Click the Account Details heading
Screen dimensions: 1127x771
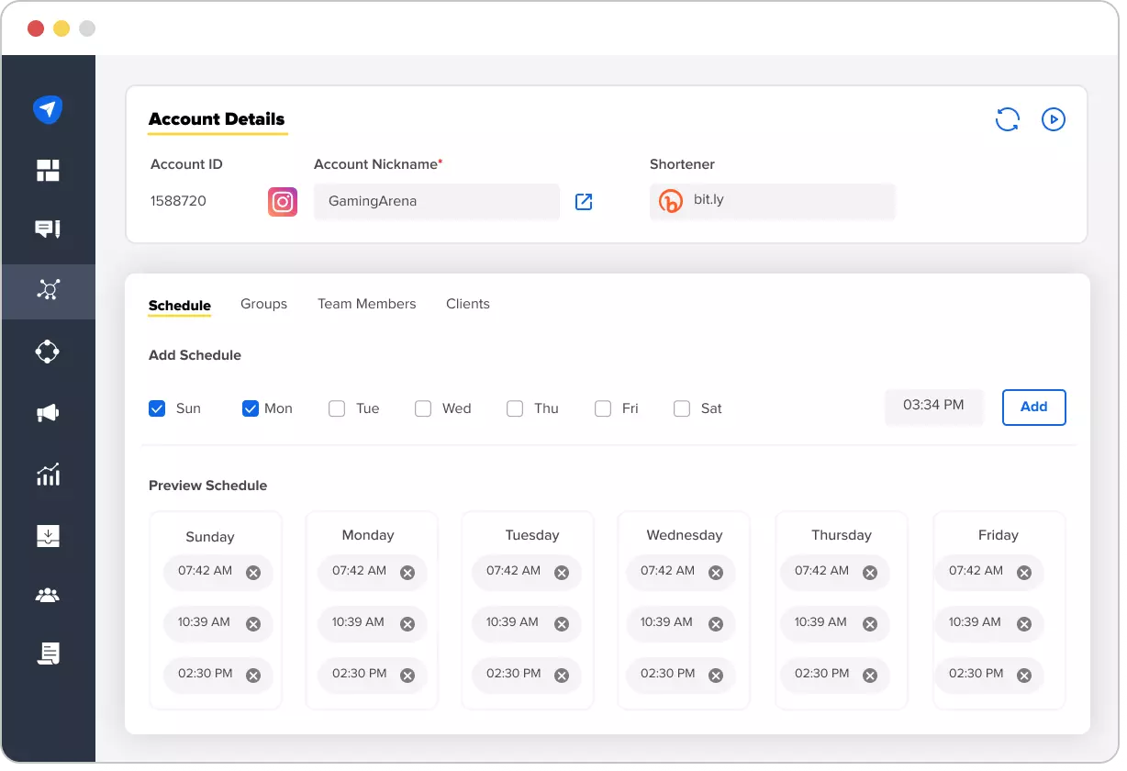[217, 119]
